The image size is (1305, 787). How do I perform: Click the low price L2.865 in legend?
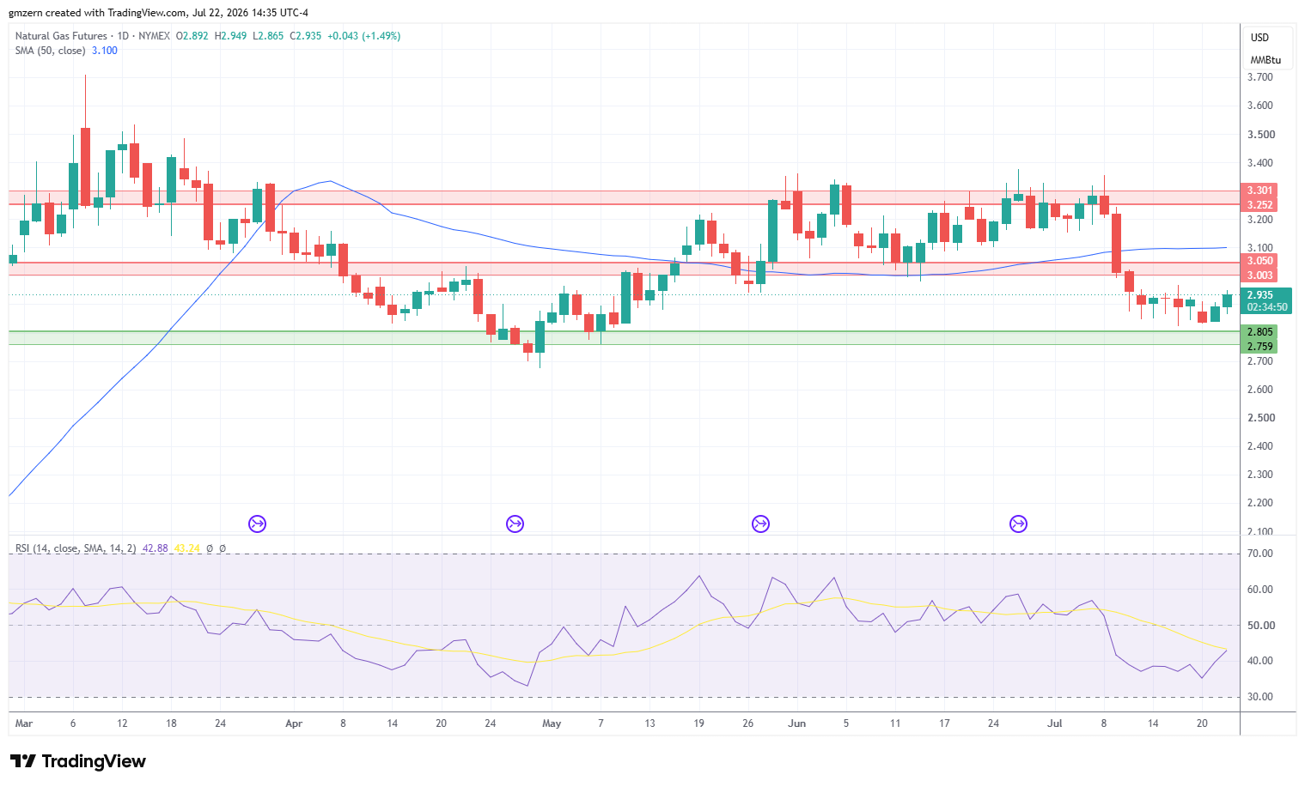click(268, 36)
